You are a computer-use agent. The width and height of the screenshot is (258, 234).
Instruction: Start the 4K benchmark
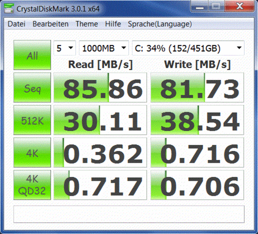click(x=32, y=152)
